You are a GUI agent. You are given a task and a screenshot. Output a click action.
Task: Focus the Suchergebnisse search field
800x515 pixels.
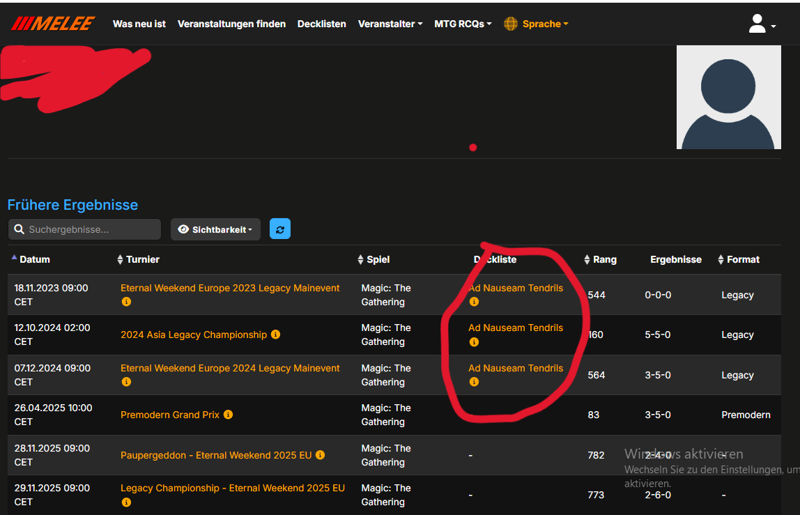pos(85,229)
